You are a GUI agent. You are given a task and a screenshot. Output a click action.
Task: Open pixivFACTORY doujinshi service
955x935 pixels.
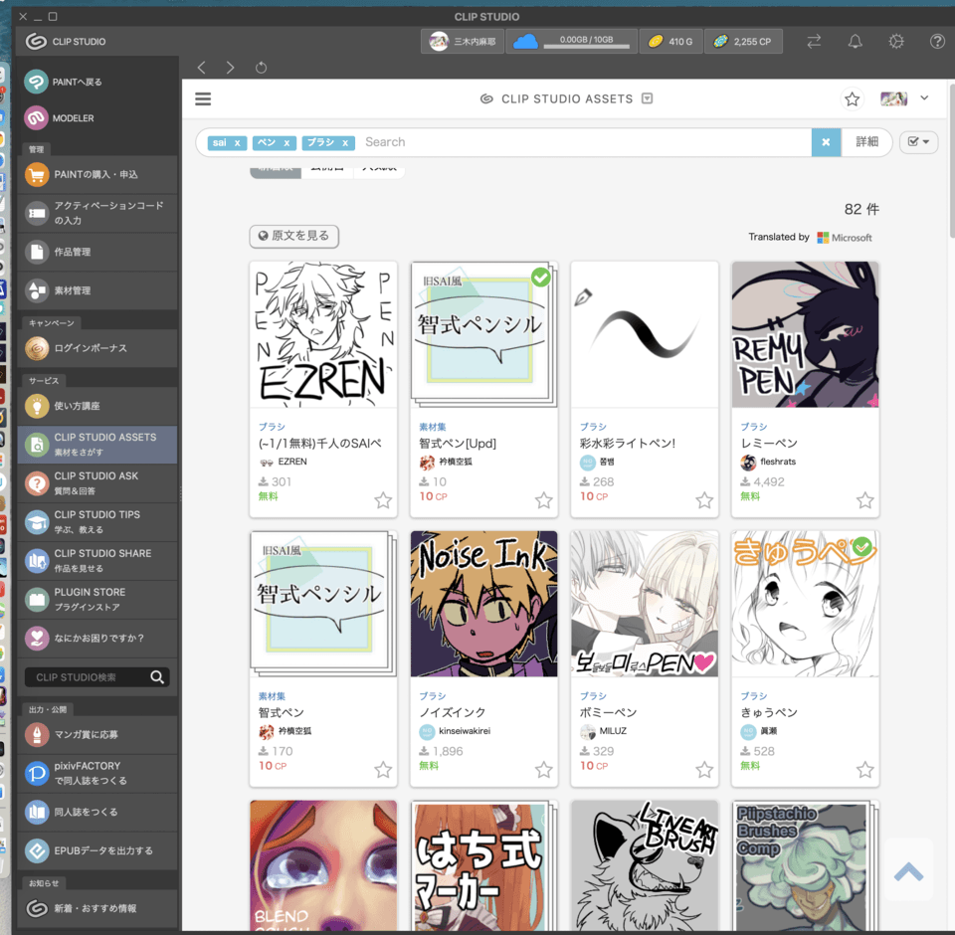click(97, 774)
